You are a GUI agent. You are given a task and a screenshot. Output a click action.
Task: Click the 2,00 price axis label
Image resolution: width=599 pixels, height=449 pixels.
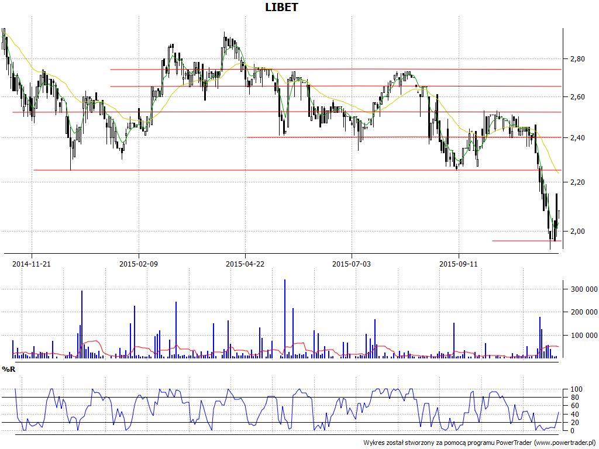coord(577,231)
